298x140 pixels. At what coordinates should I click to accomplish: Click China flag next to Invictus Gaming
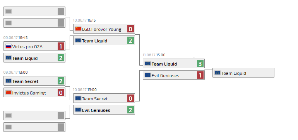[x=9, y=93]
